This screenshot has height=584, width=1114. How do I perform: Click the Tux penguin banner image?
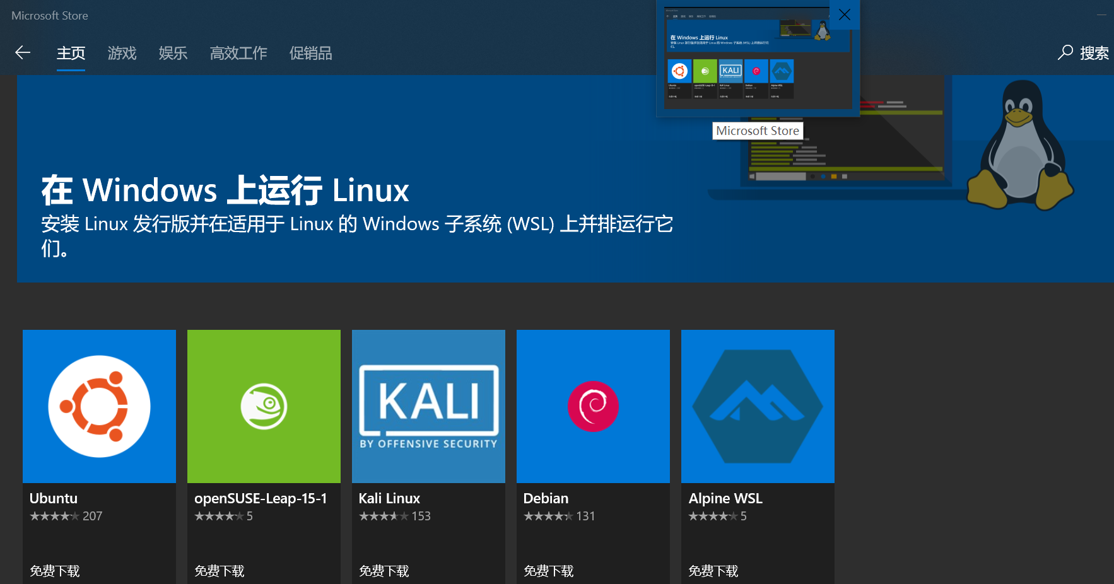[1020, 145]
